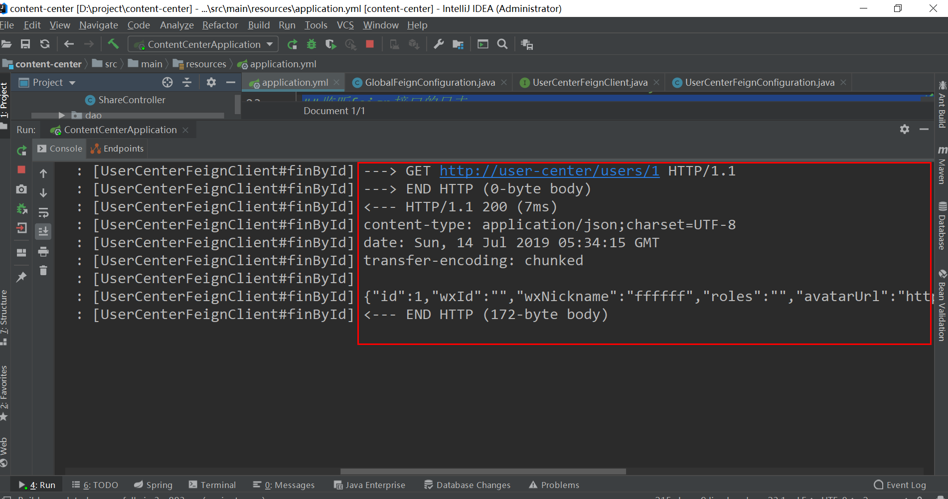Hide the Project panel with minus icon

pyautogui.click(x=230, y=82)
